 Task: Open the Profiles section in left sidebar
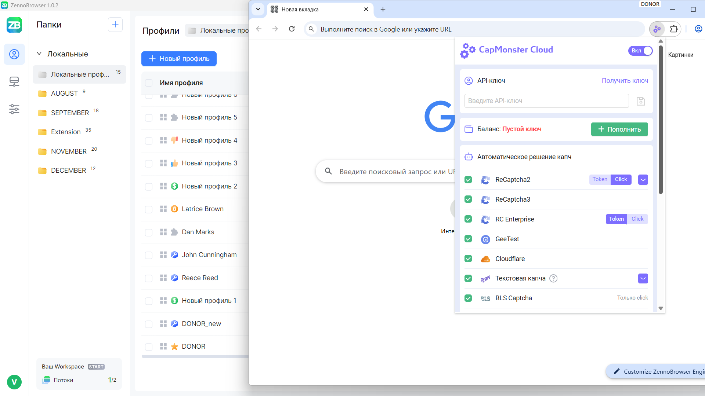click(x=14, y=54)
